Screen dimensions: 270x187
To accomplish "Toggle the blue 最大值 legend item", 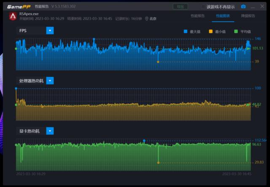I will pyautogui.click(x=186, y=32).
